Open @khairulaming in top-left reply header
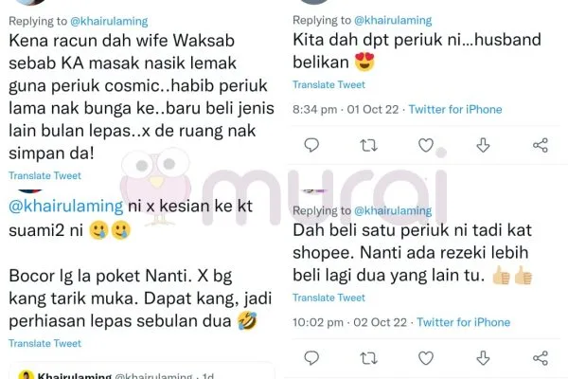This screenshot has height=379, width=568. click(x=109, y=21)
